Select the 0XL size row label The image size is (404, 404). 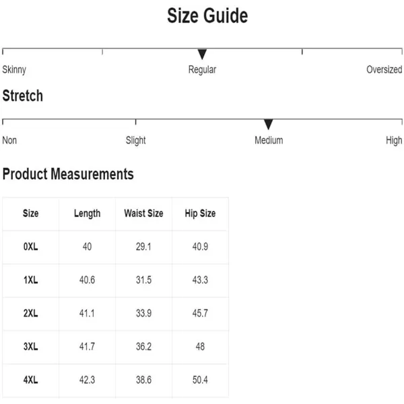[x=31, y=246]
